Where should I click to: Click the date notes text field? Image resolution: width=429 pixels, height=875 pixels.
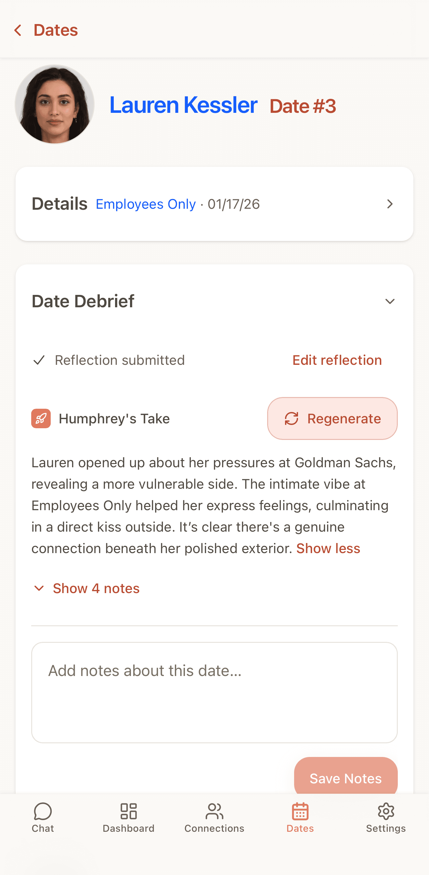(214, 692)
